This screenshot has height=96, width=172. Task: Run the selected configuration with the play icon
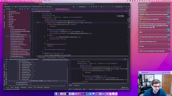pos(89,7)
